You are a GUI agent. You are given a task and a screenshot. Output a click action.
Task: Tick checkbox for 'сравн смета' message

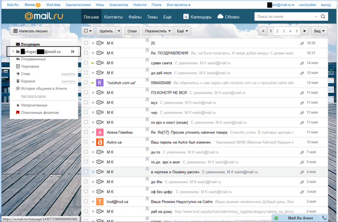tap(86, 62)
